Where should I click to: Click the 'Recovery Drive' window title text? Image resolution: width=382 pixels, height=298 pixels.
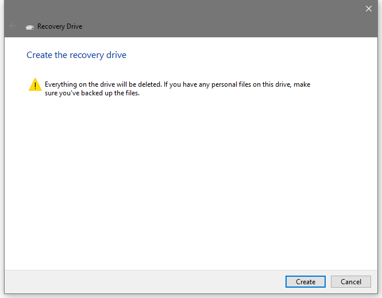60,26
